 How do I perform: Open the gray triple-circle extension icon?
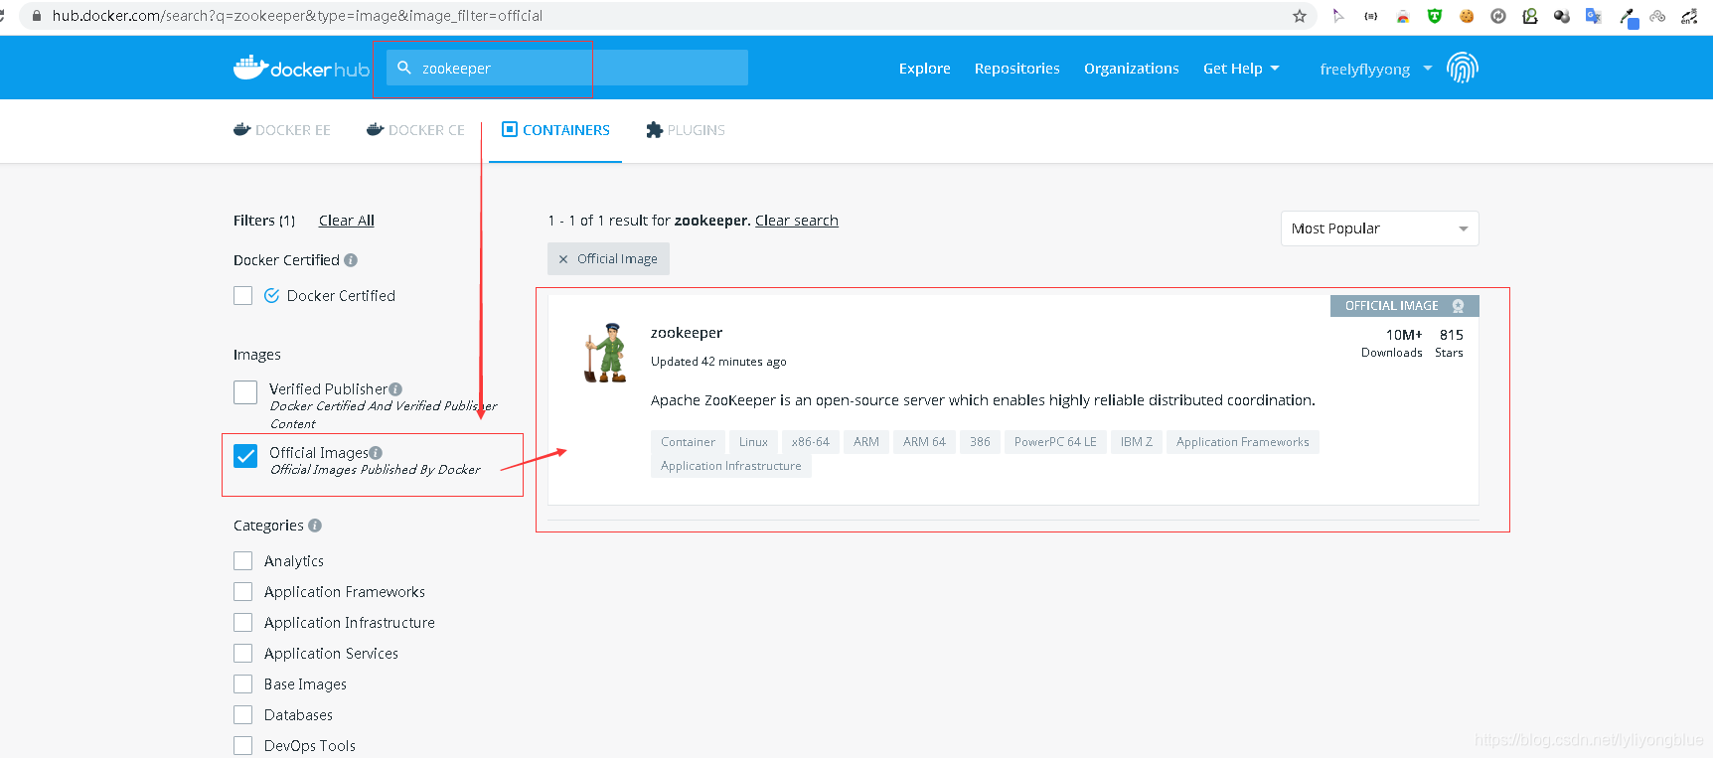click(x=1657, y=16)
